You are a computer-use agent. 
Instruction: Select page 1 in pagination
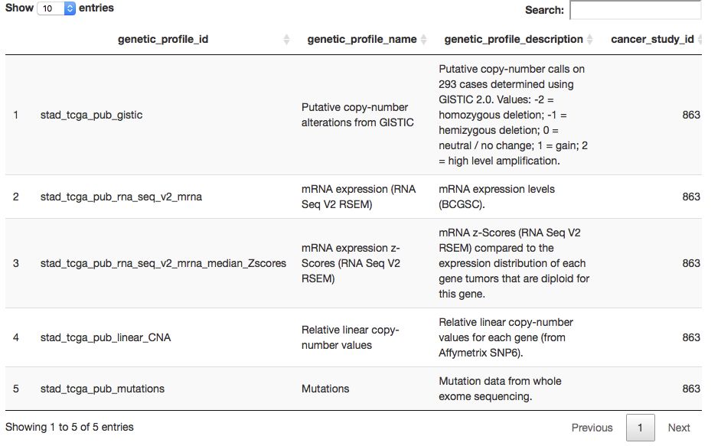[x=639, y=428]
